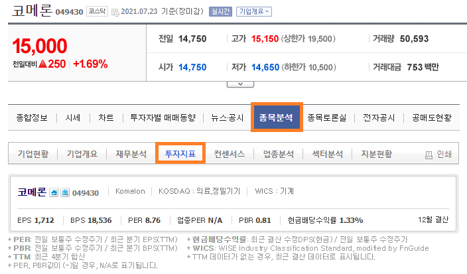Viewport: 467px width, 274px height.
Task: Click the 코메론 name in the summary box
Action: pyautogui.click(x=32, y=192)
